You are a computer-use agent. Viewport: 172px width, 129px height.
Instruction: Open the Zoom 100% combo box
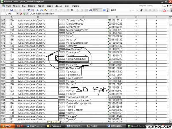[97, 10]
